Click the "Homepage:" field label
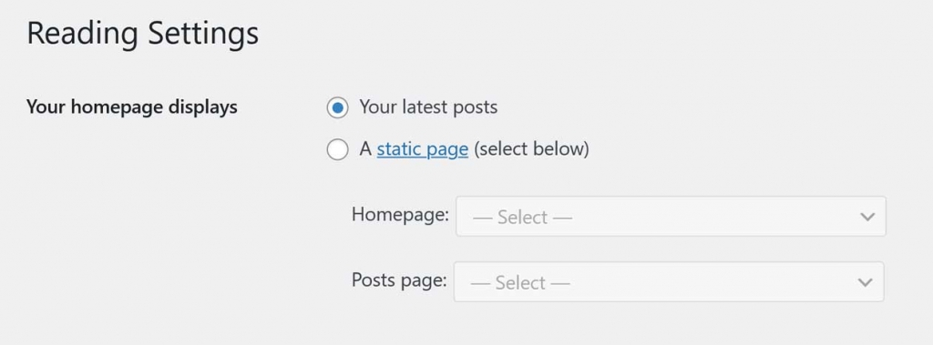The height and width of the screenshot is (345, 933). [x=401, y=215]
